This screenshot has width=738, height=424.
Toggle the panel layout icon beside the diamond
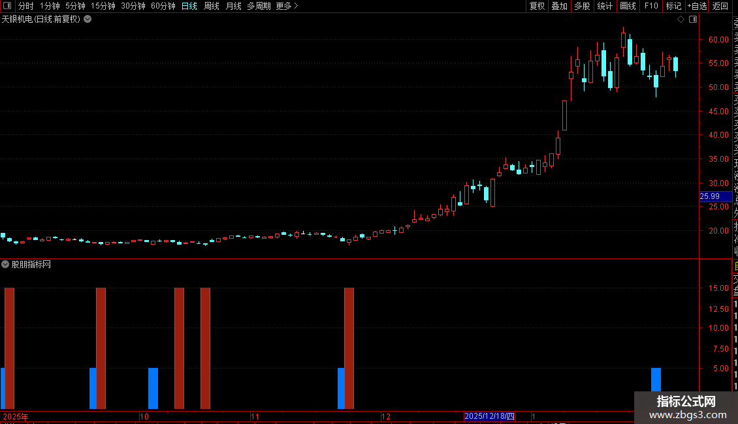(x=693, y=20)
